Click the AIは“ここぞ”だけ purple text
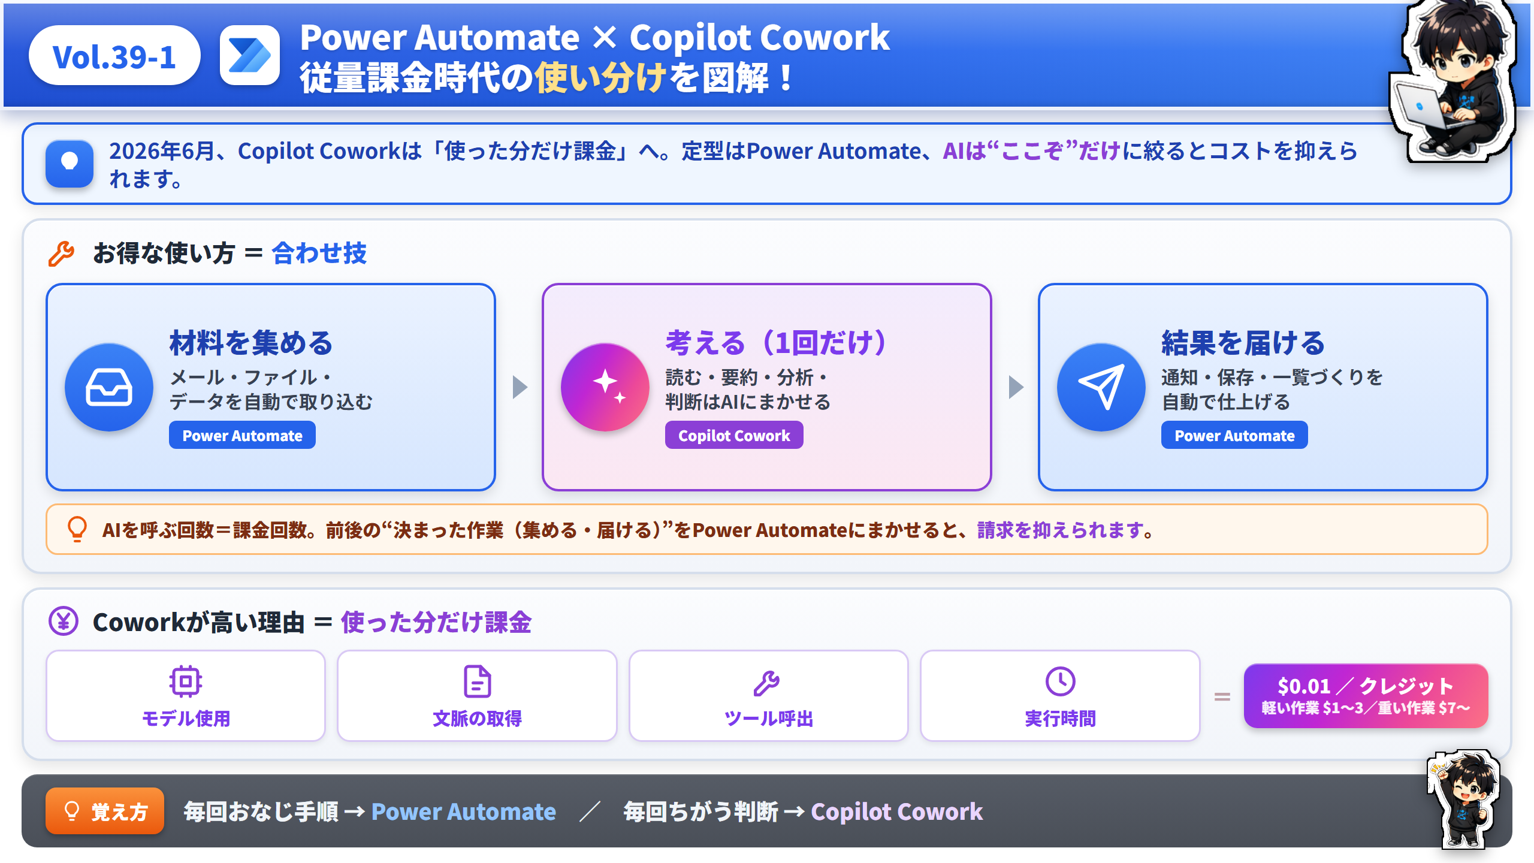This screenshot has width=1534, height=863. (x=1032, y=151)
